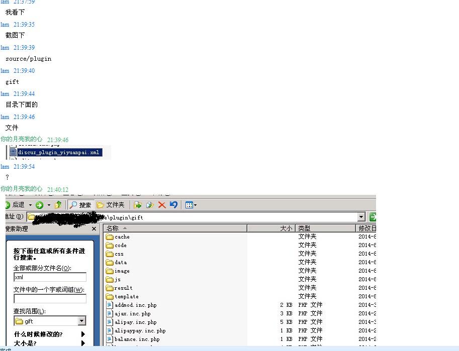Close the 搜索助理 search assistant pane
The height and width of the screenshot is (351, 459).
94,229
